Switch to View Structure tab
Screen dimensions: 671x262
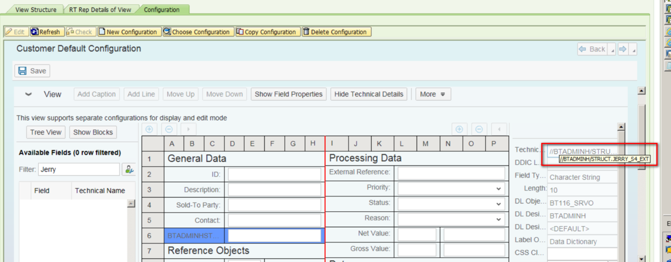click(36, 10)
